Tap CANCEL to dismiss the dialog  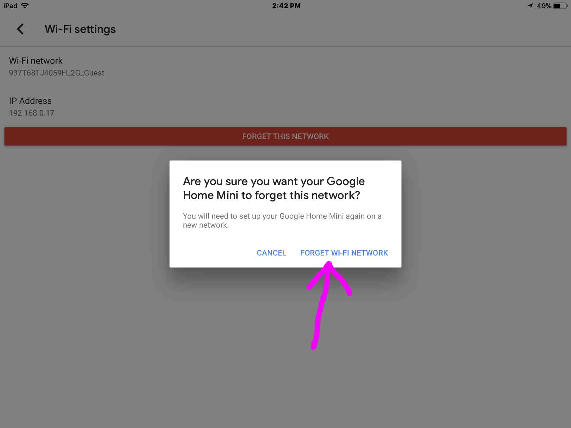[x=271, y=253]
